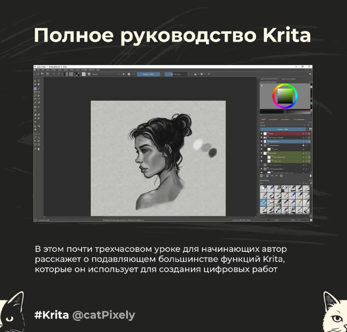Delete the layer with the trash icon

pyautogui.click(x=311, y=176)
